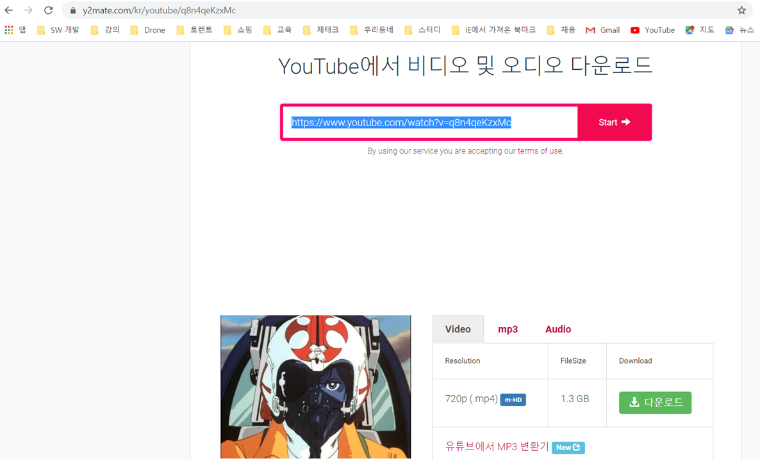Open the Gmail bookmark

pyautogui.click(x=603, y=30)
